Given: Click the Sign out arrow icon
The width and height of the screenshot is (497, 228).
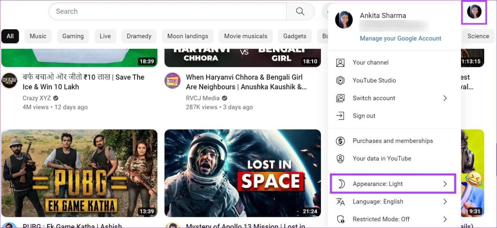Looking at the screenshot, I should [x=340, y=116].
